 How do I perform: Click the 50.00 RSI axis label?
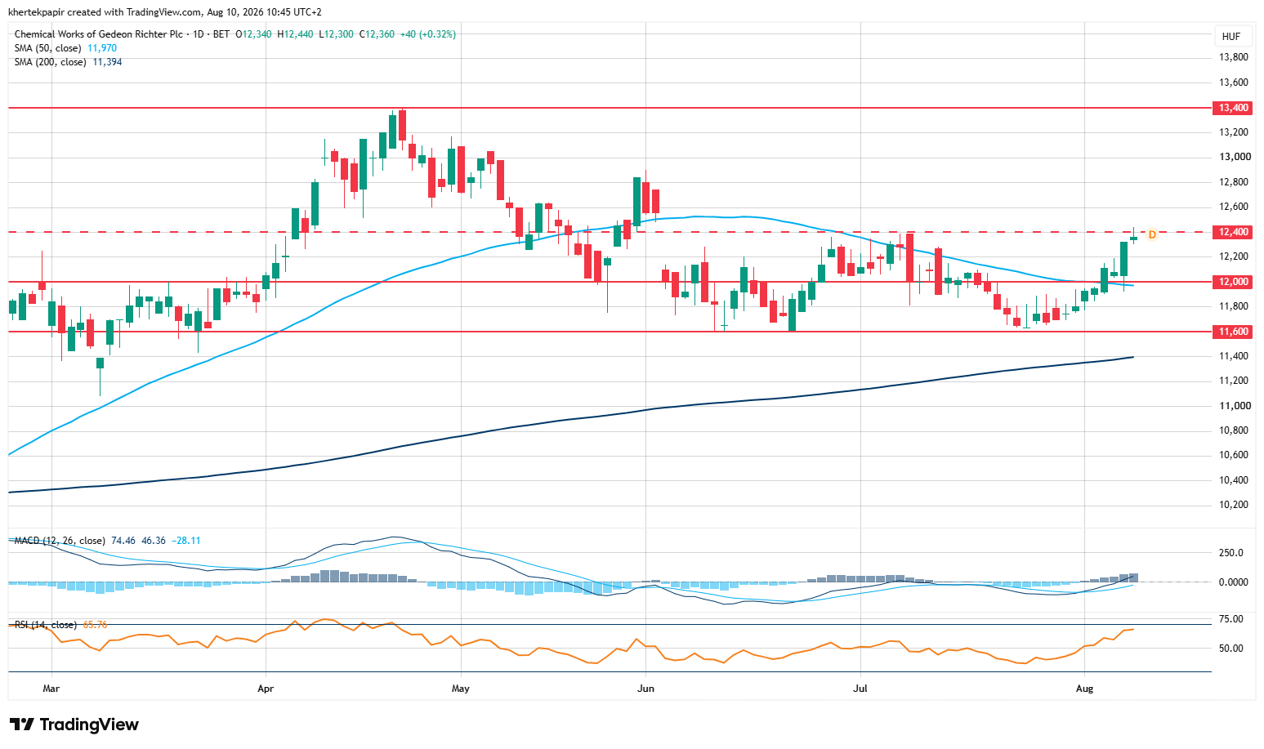pos(1231,649)
